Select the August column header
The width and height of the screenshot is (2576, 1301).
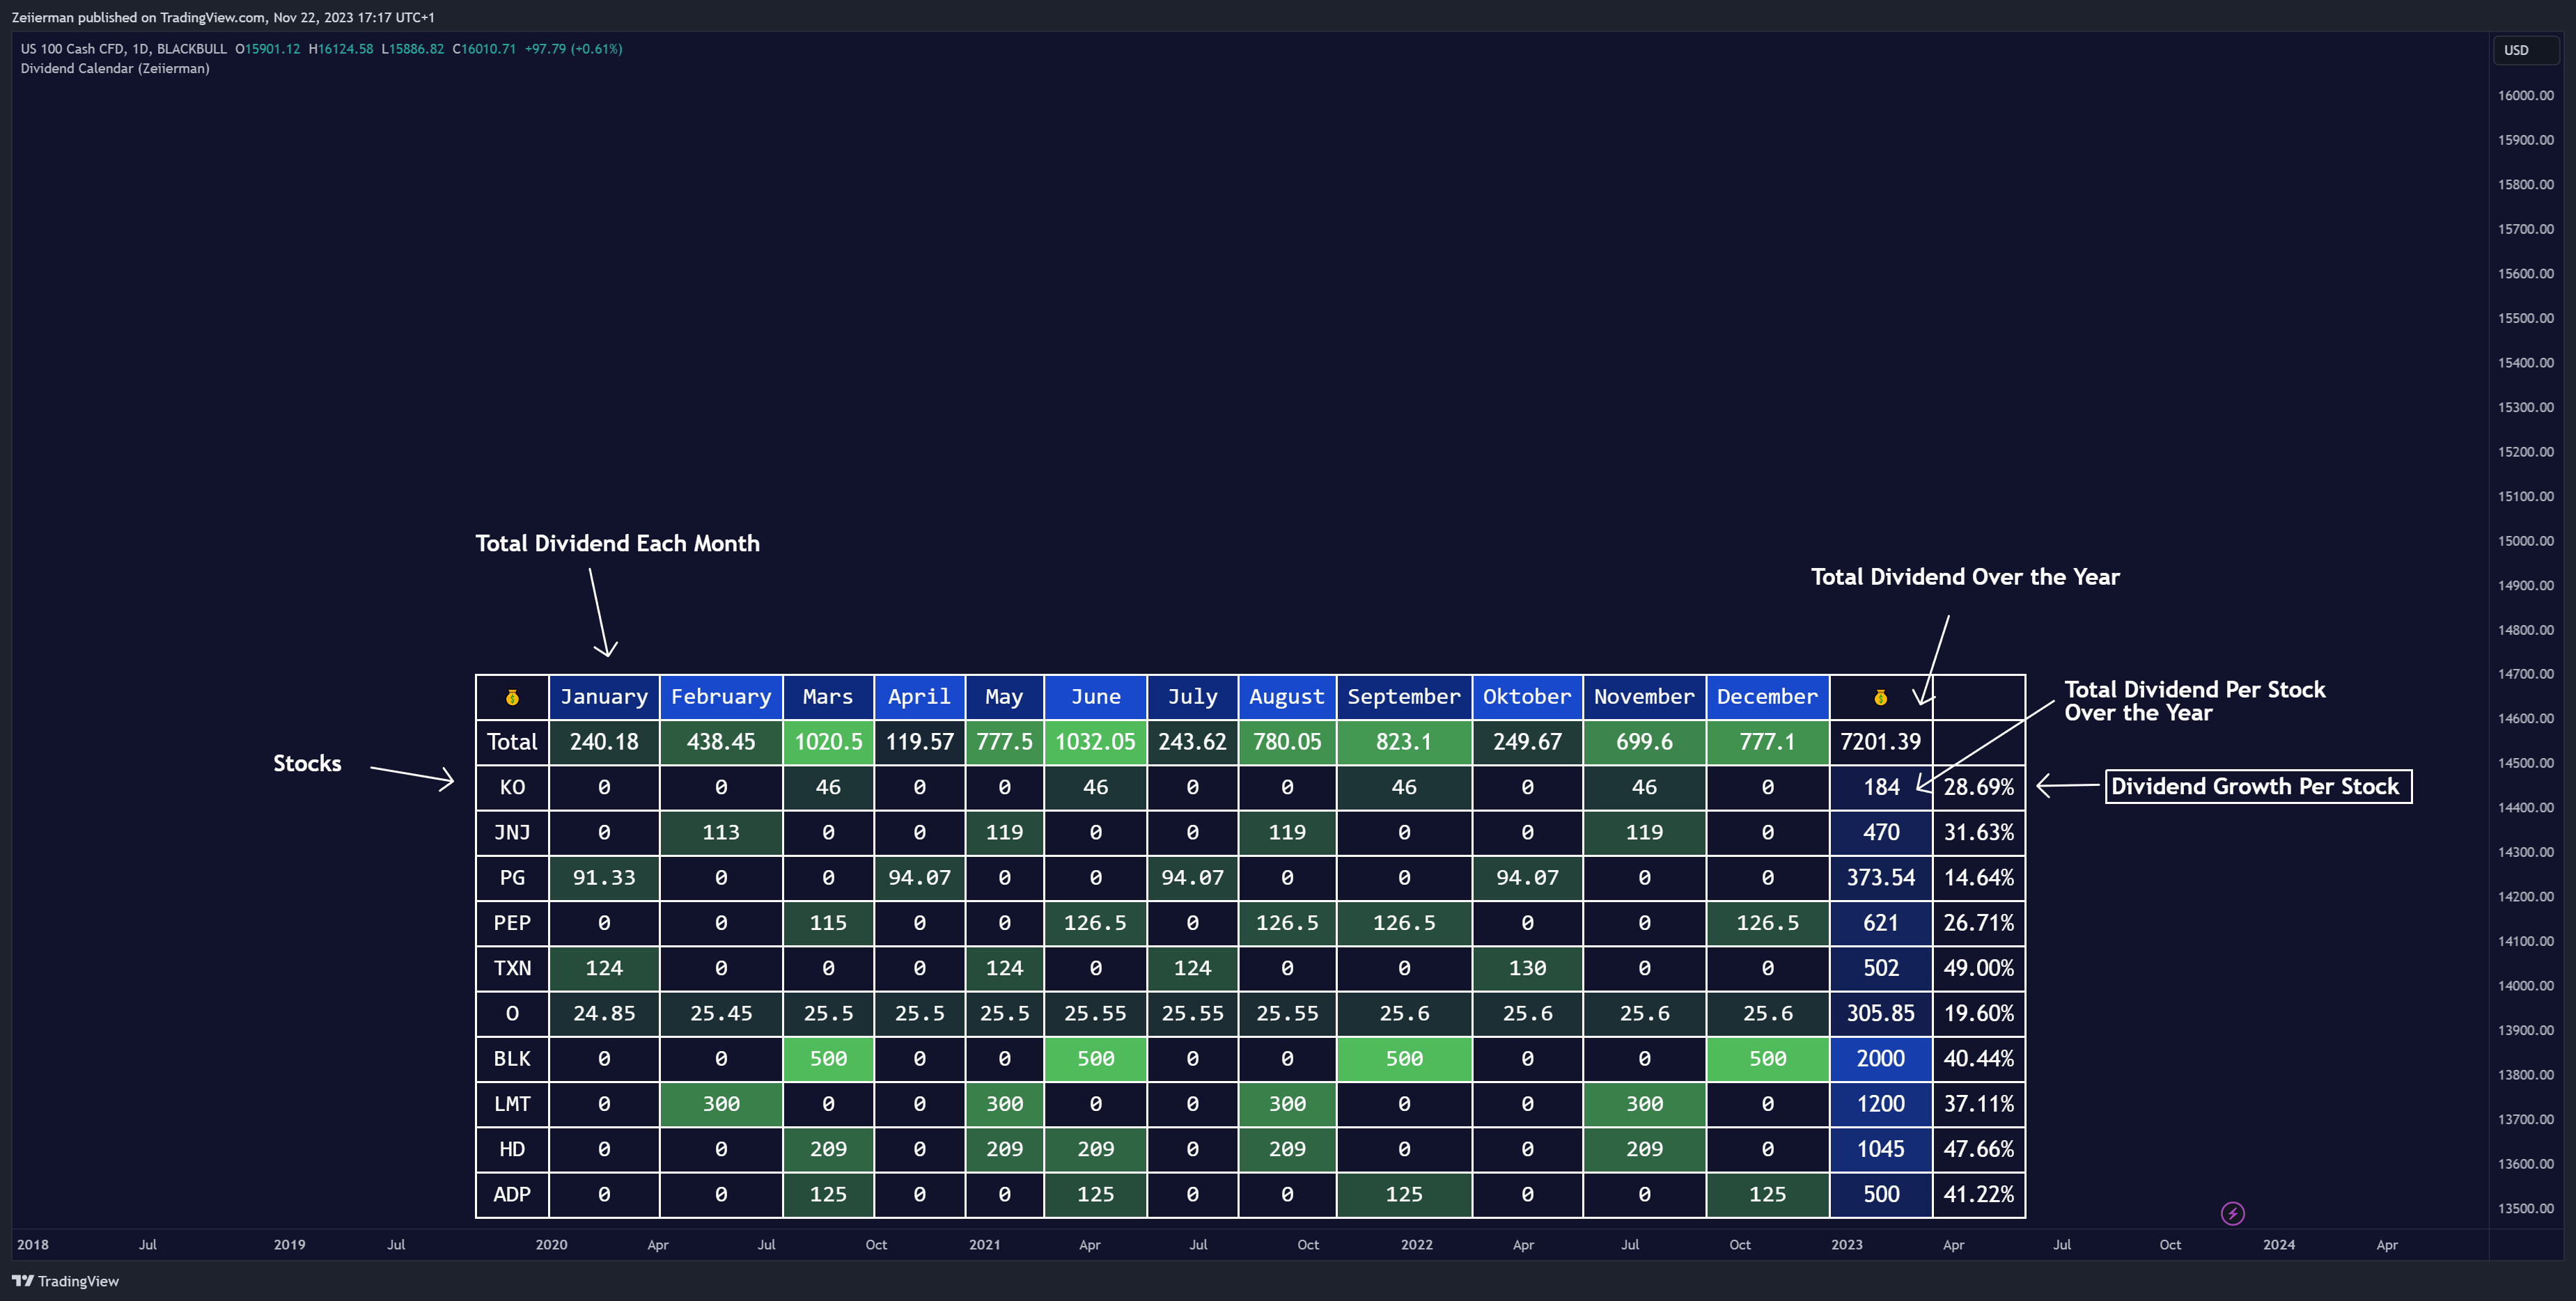coord(1287,697)
